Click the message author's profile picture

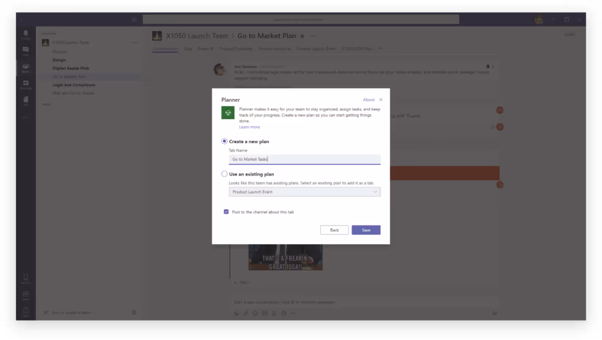[220, 69]
